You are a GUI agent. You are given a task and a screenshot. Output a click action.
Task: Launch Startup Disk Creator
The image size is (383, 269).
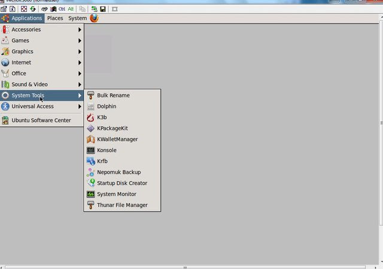(122, 183)
